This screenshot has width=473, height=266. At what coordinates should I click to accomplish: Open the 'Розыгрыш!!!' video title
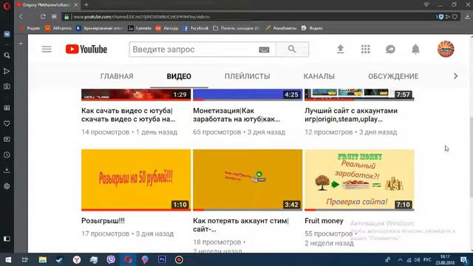(x=103, y=221)
